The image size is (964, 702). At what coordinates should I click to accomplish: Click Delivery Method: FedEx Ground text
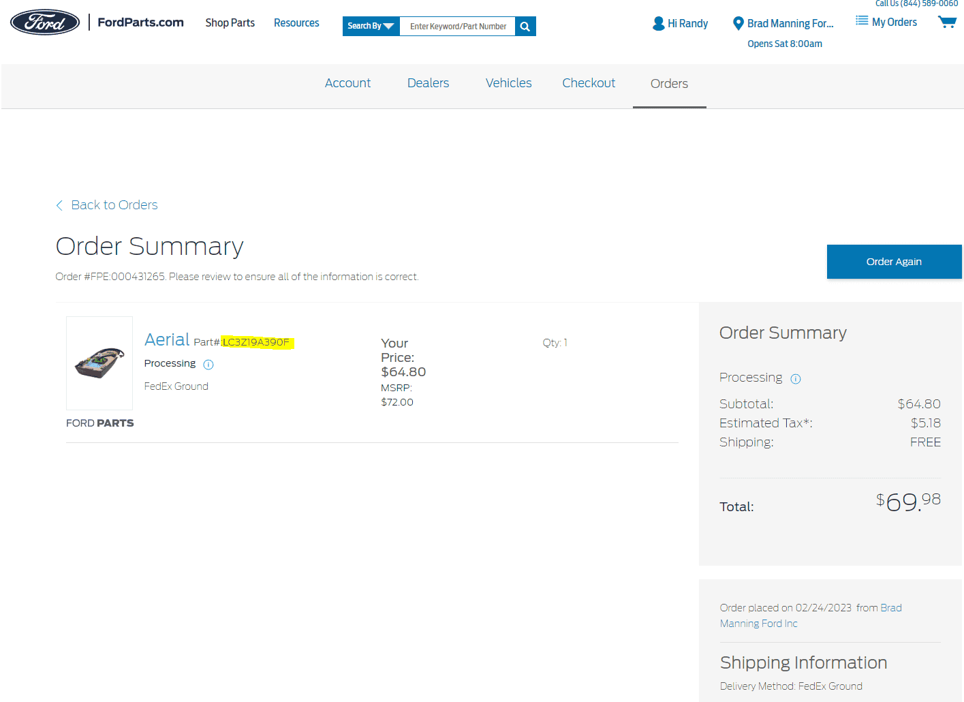point(791,686)
